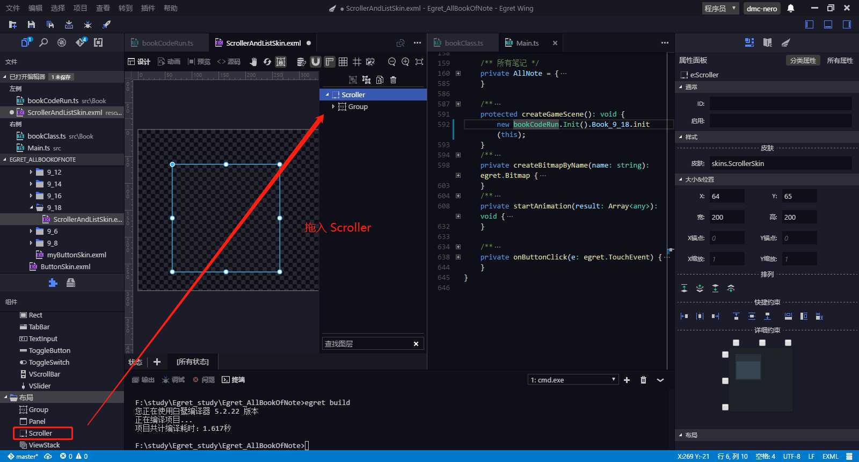Open the search panel magnifier icon
The height and width of the screenshot is (462, 859).
(x=43, y=42)
